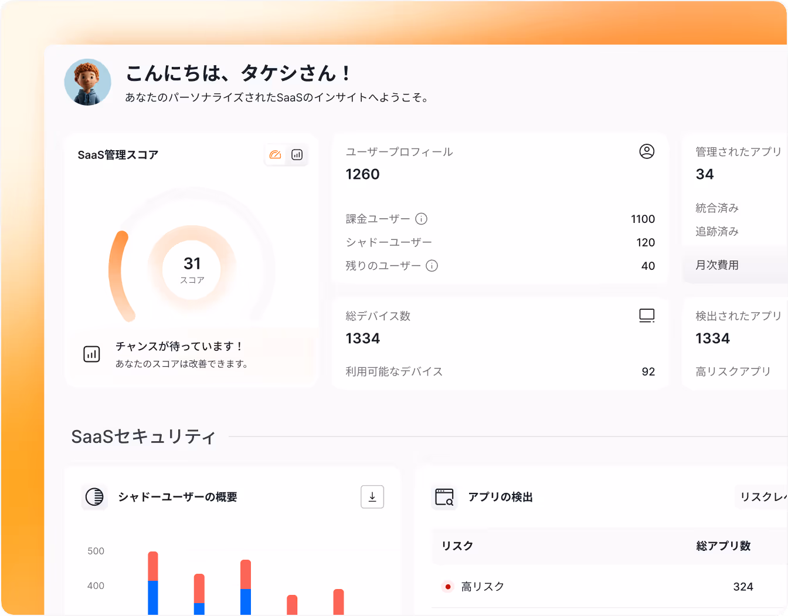This screenshot has height=616, width=788.
Task: Click the 統合済み label
Action: [717, 208]
